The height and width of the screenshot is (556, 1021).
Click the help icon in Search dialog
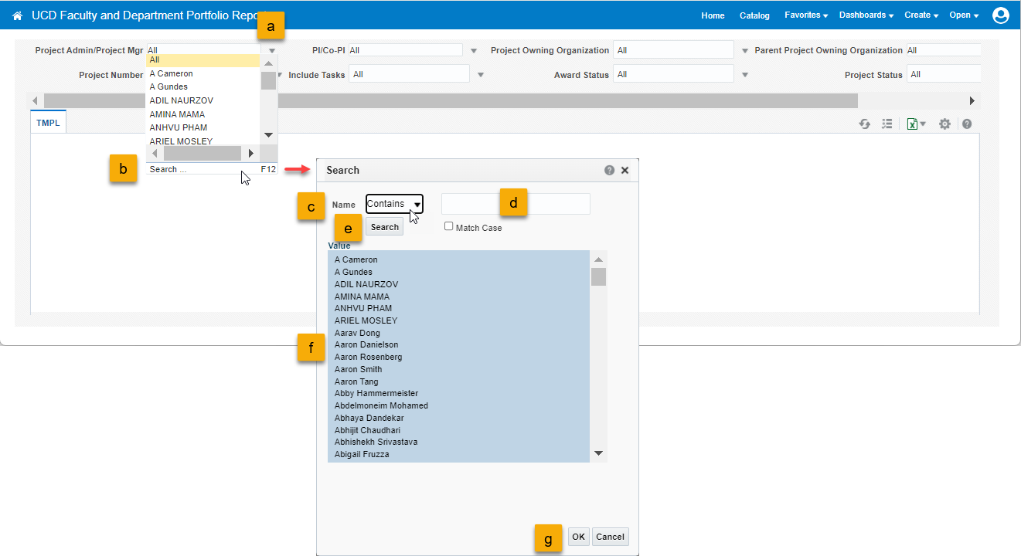click(x=609, y=170)
